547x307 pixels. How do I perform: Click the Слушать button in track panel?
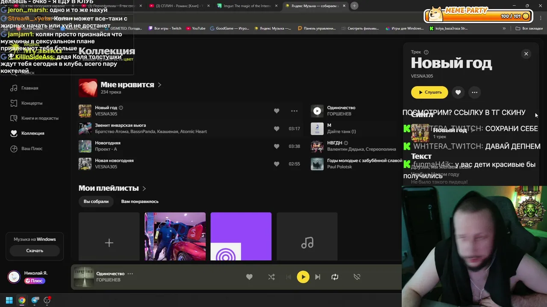pos(429,92)
